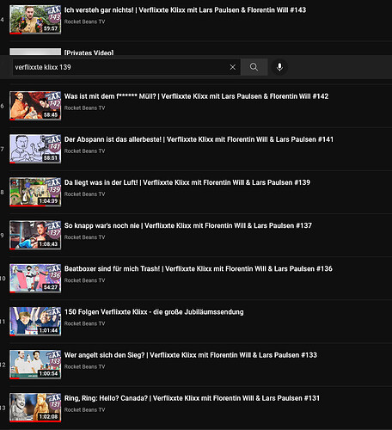Open Rocket Beans TV channel under Jubiläumssendung video
Screen dimensions: 392x430
(84, 323)
